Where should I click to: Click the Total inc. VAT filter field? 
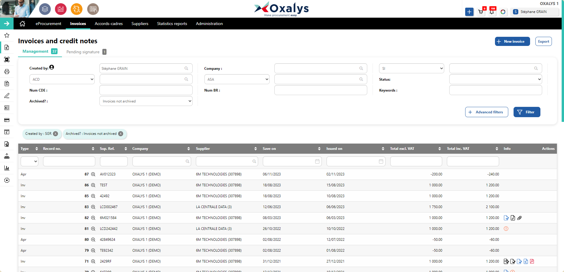click(473, 161)
